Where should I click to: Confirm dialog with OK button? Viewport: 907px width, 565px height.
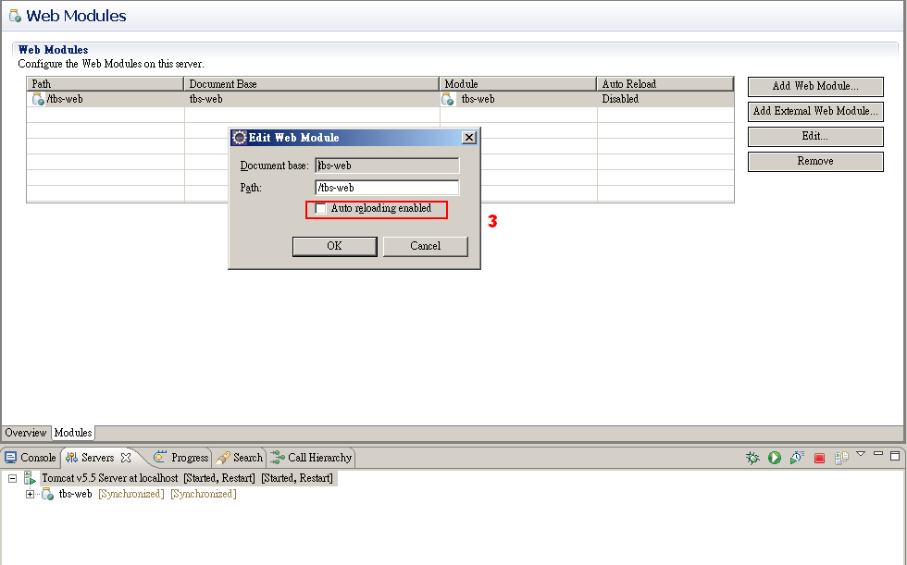coord(334,246)
